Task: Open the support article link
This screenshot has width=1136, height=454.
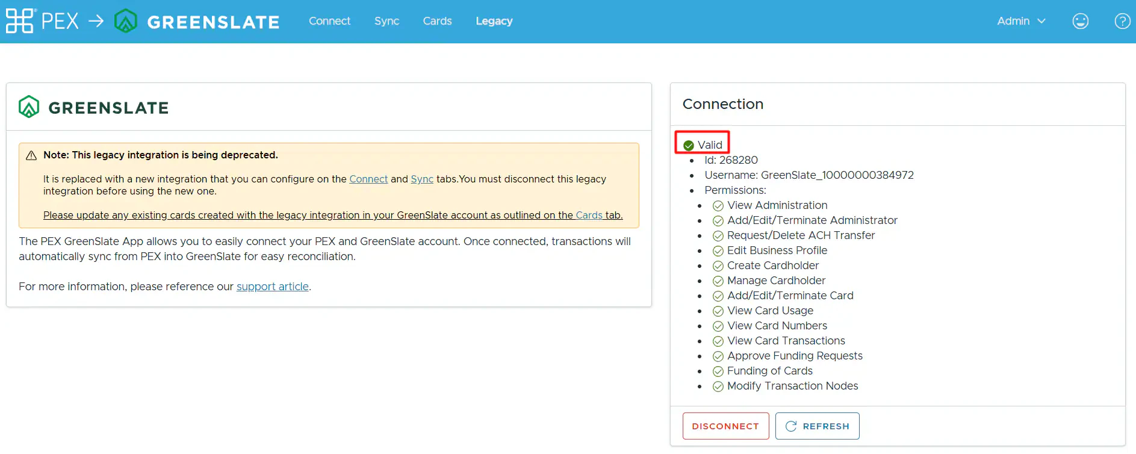Action: coord(273,287)
